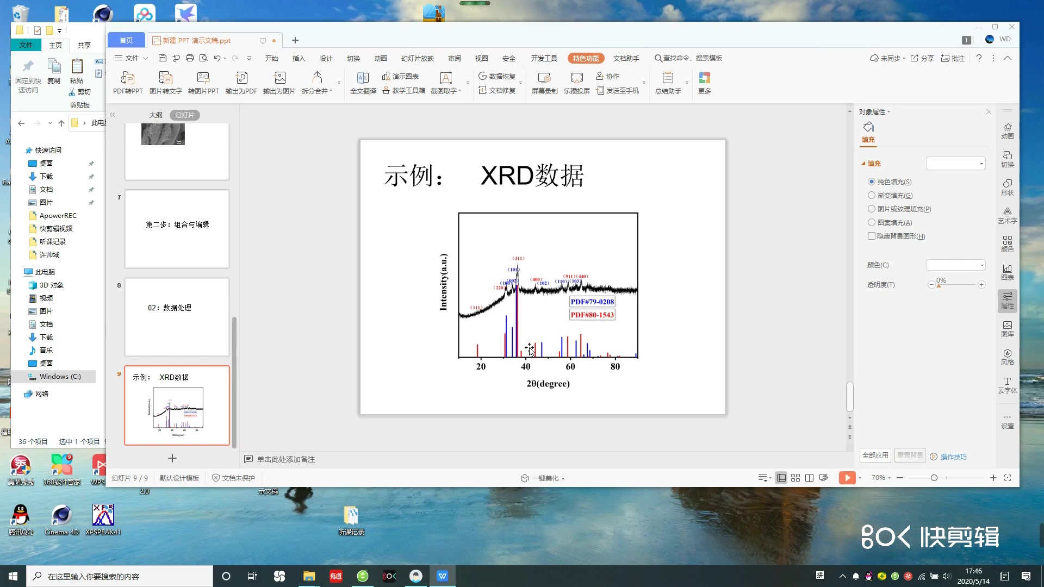This screenshot has height=587, width=1044.
Task: Expand the 一键美化 options arrow
Action: pos(563,479)
